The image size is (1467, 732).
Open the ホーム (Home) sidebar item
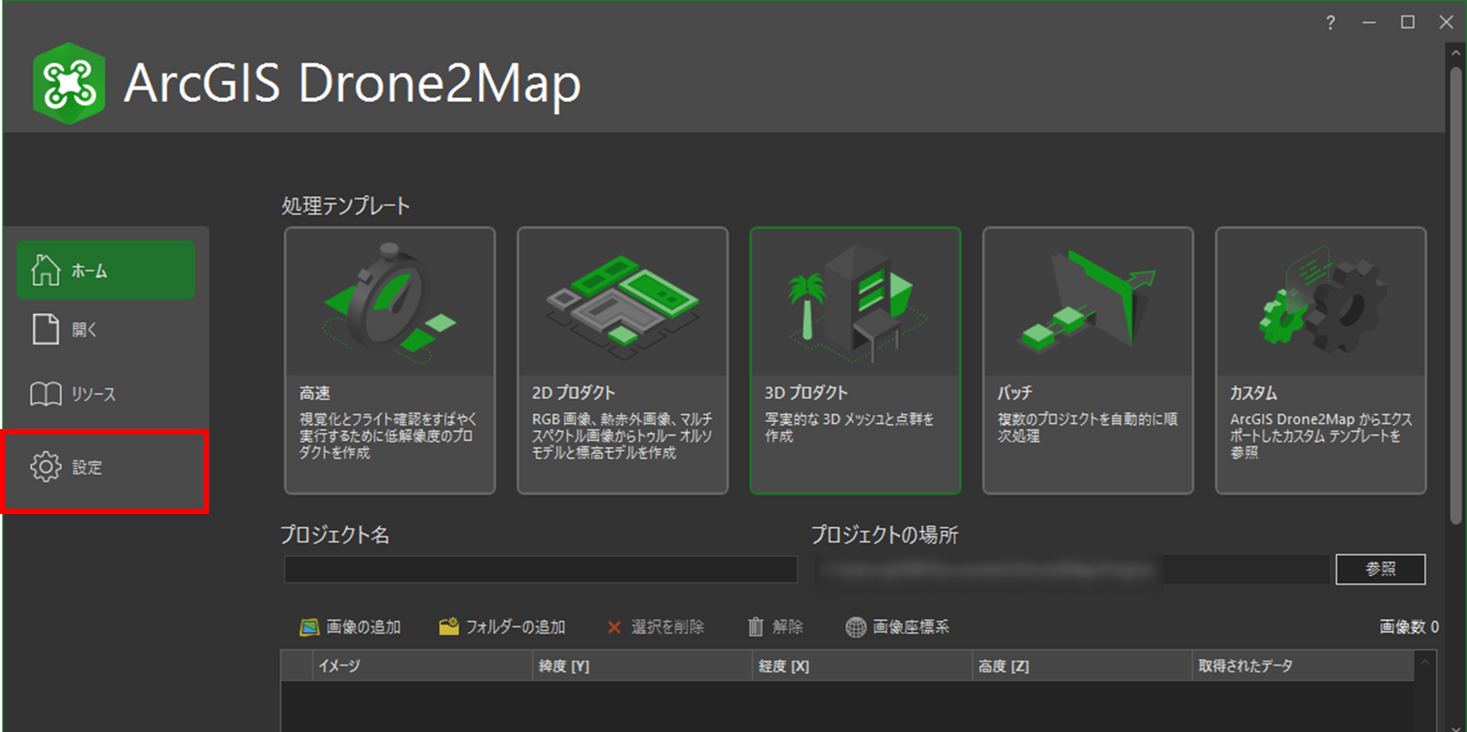coord(106,270)
